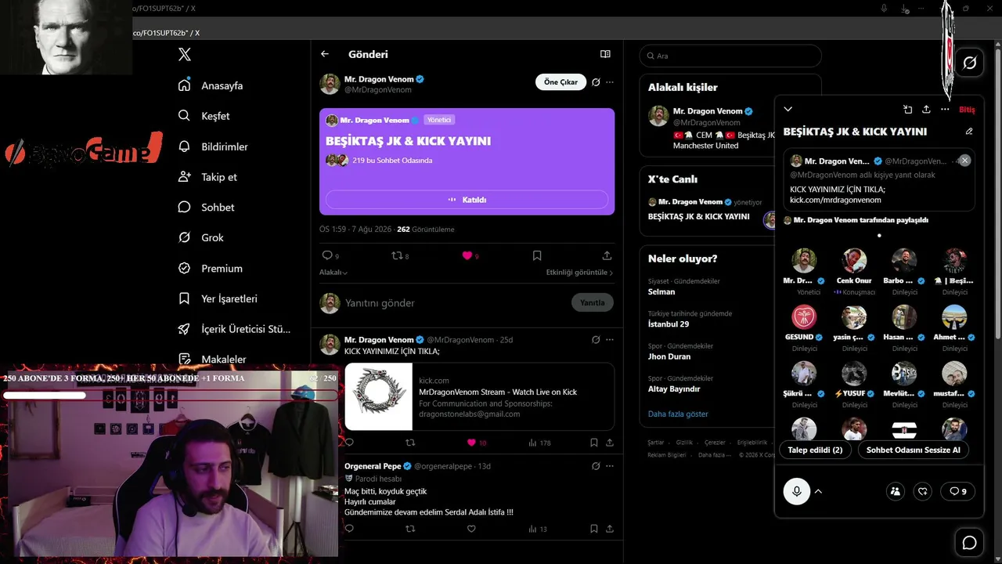Image resolution: width=1002 pixels, height=564 pixels.
Task: Open reader view icon beside Gönderi
Action: pos(605,54)
